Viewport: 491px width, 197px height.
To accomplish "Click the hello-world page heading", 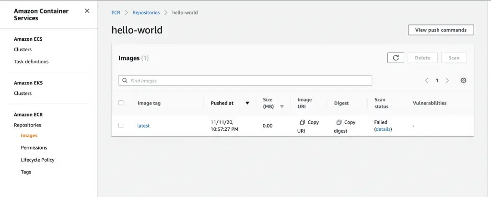I will 137,30.
